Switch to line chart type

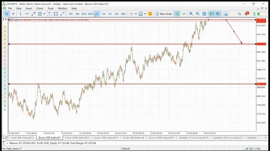tap(184, 14)
